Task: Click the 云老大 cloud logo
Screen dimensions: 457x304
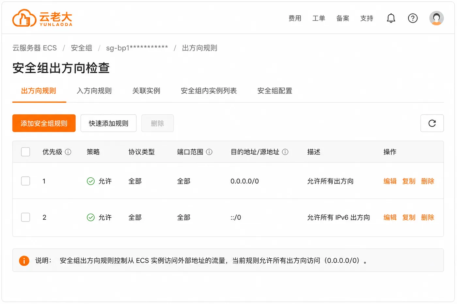Action: 42,18
